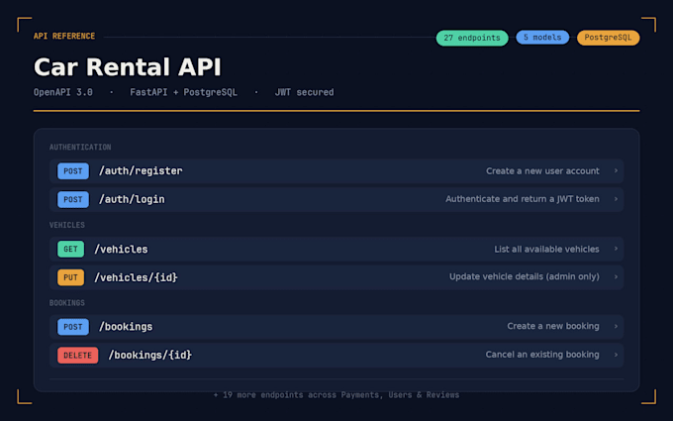Click 'Authenticate and return a JWT token'
The width and height of the screenshot is (673, 421).
click(523, 199)
